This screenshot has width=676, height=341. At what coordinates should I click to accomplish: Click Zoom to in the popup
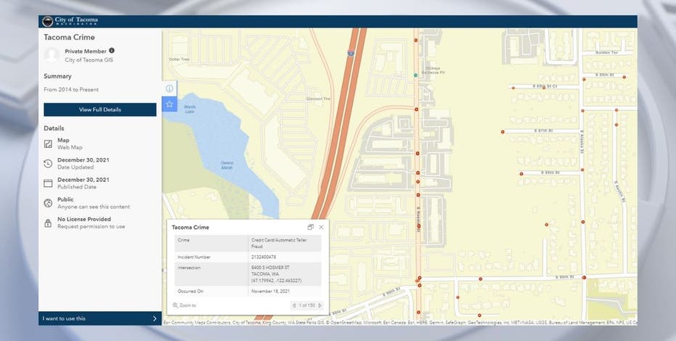[185, 305]
